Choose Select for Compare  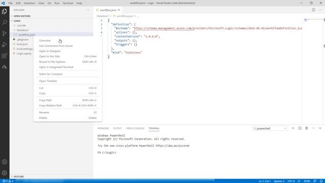[68, 74]
